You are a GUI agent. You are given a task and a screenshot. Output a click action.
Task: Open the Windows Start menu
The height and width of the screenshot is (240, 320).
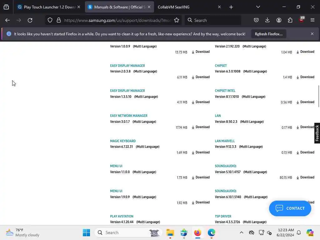pos(86,232)
